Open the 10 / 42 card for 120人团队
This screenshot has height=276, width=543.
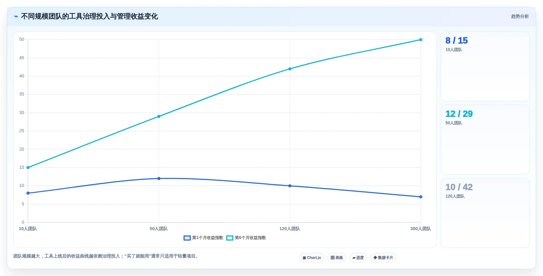[485, 213]
